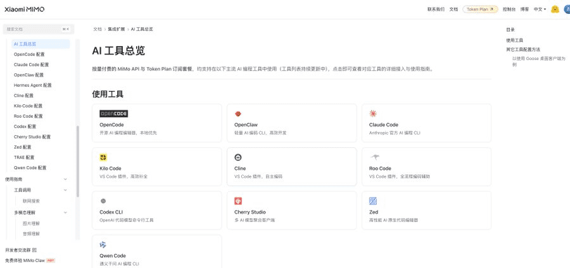Jump to 使用工具 in table of contents
This screenshot has height=268, width=570.
515,40
